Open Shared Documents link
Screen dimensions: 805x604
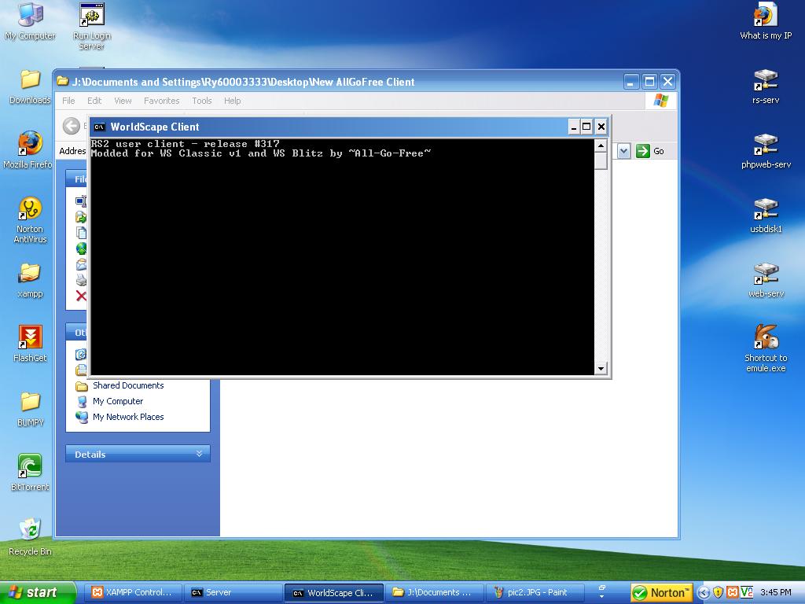(128, 385)
